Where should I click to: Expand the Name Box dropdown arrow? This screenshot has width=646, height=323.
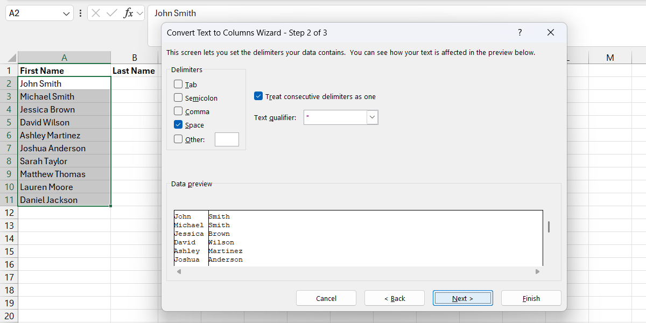pyautogui.click(x=66, y=13)
